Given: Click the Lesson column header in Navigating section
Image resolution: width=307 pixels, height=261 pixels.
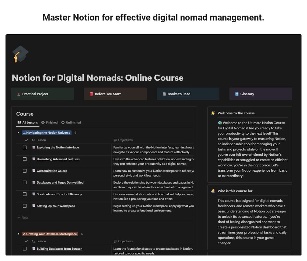Looking at the screenshot, I should pyautogui.click(x=39, y=140).
